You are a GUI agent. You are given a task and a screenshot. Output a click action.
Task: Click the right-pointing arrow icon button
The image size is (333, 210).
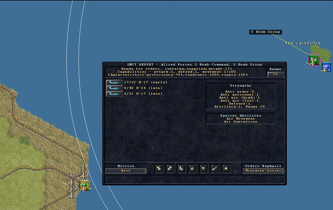click(x=170, y=168)
